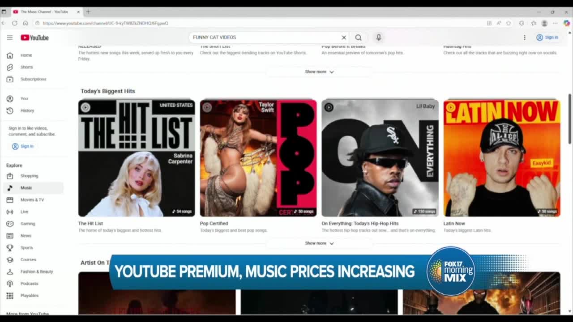Open History from the sidebar
This screenshot has width=573, height=322.
point(27,110)
